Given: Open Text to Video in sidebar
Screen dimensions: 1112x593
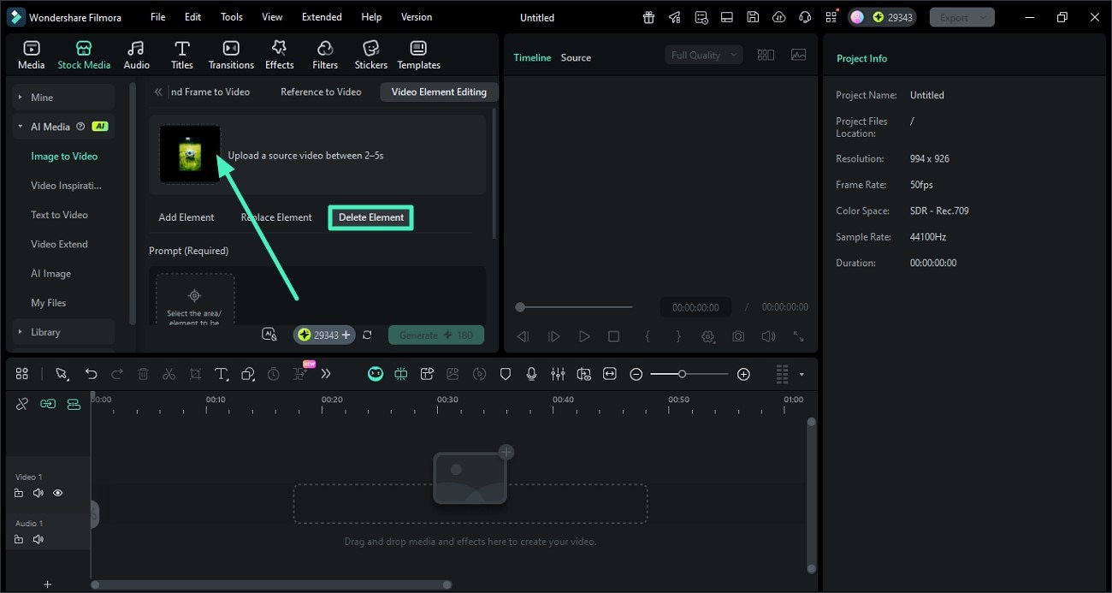Looking at the screenshot, I should click(x=59, y=215).
